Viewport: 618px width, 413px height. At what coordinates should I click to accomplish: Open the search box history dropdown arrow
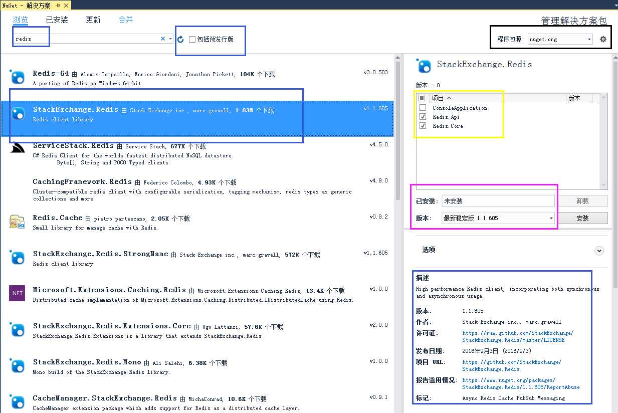170,39
